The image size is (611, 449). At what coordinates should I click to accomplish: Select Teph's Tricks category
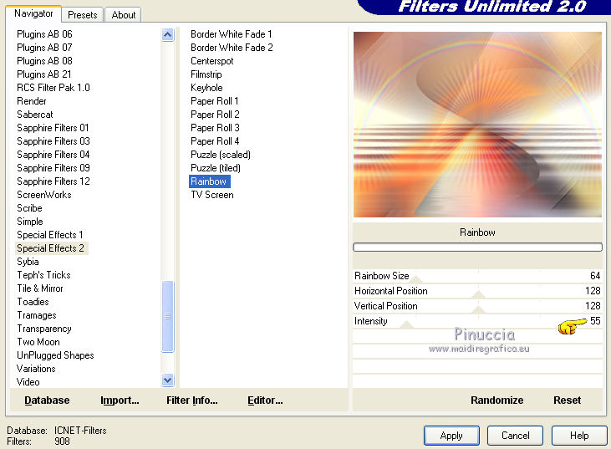coord(43,275)
